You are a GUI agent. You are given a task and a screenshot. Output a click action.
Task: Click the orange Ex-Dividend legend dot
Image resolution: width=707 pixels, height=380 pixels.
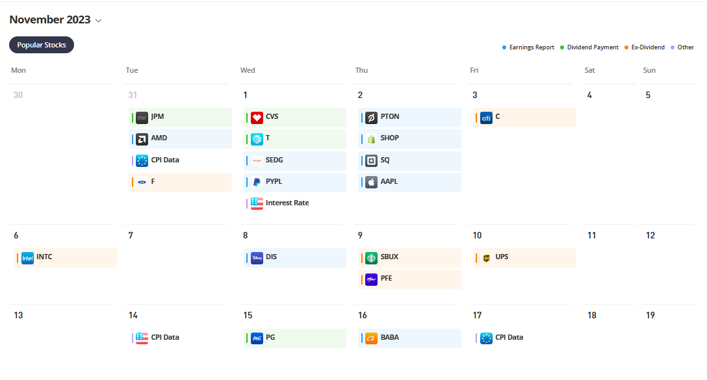pos(626,47)
